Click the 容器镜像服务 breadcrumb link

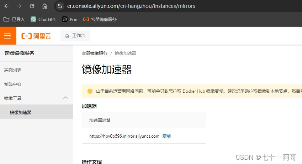tap(94, 53)
